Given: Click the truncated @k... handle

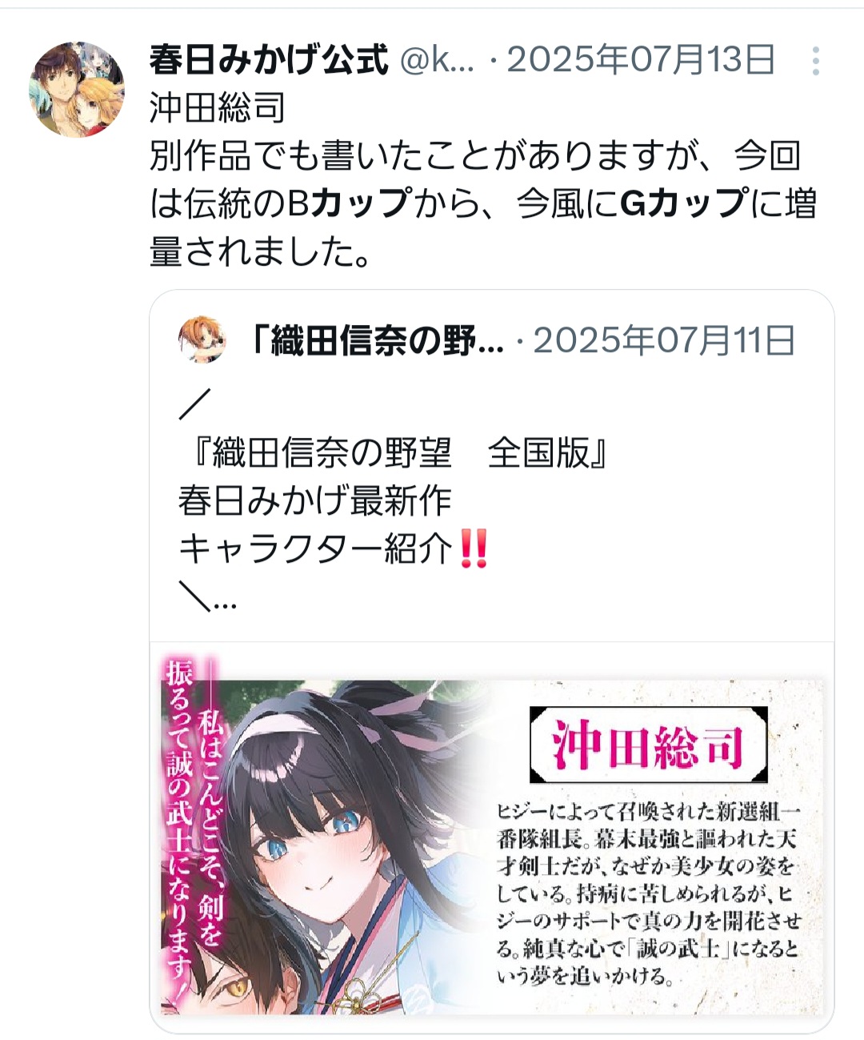Looking at the screenshot, I should pos(437,60).
